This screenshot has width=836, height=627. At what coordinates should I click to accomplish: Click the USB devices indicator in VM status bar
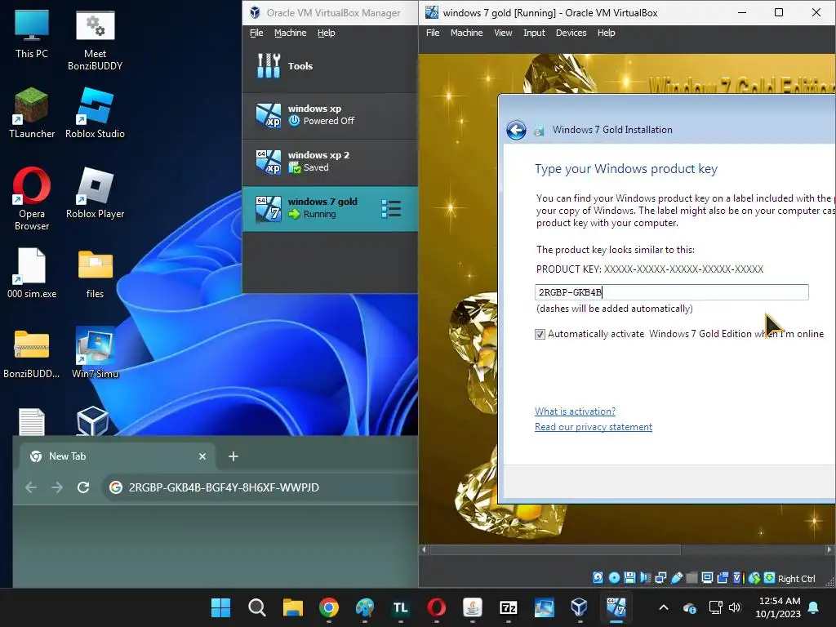[x=677, y=578]
